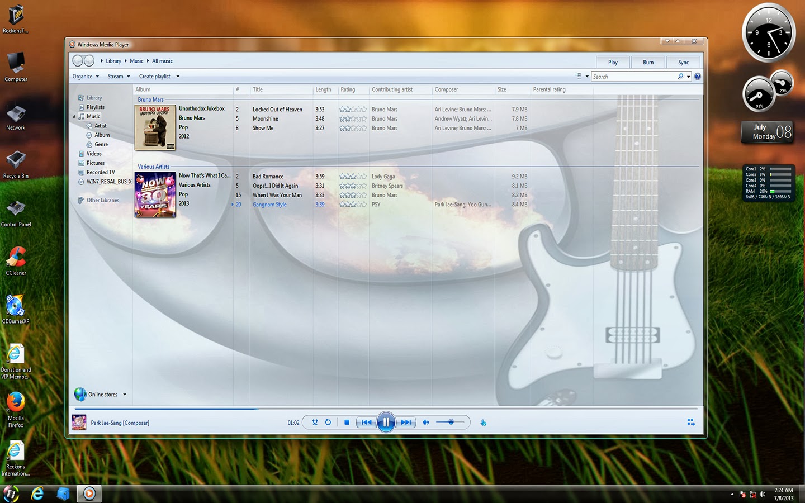Screen dimensions: 805x503
Task: Go forward with the navigation arrow
Action: [89, 61]
